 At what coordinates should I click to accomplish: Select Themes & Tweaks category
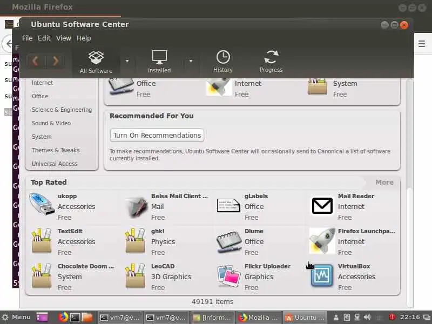coord(56,150)
